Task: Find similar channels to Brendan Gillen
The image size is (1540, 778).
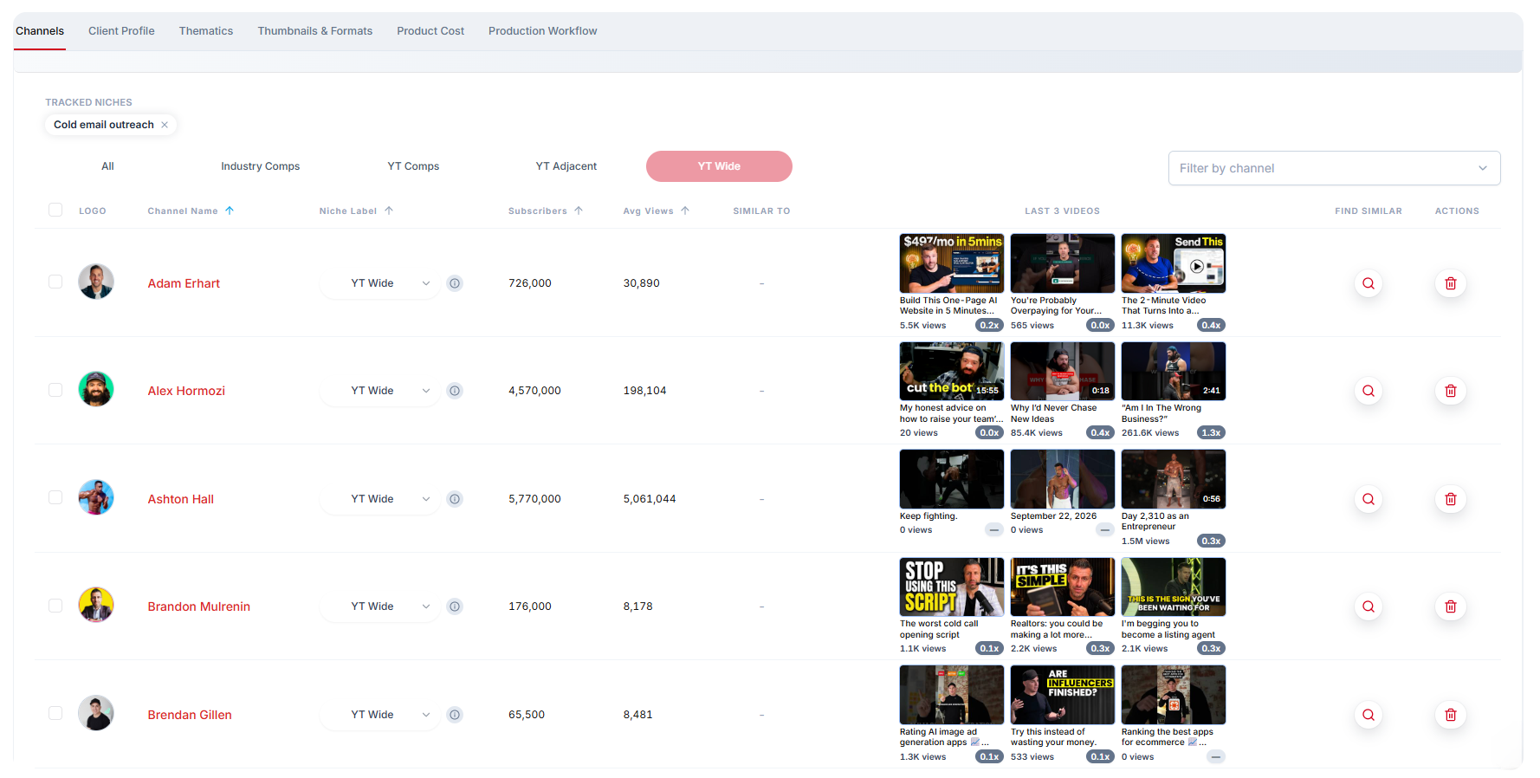Action: tap(1368, 715)
